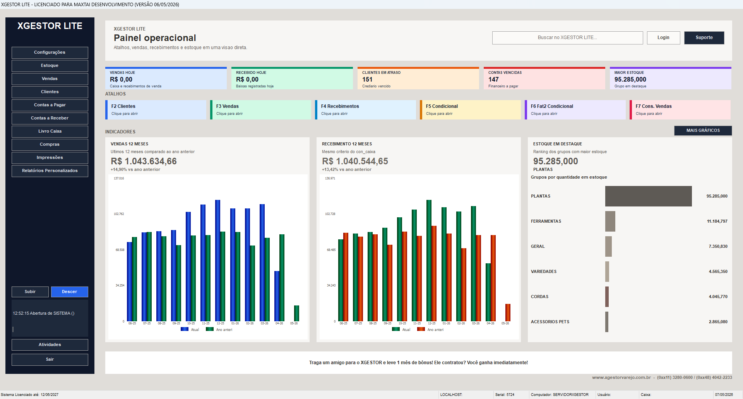Viewport: 743px width, 399px height.
Task: Open the Clientes em Atraso card
Action: [x=418, y=78]
